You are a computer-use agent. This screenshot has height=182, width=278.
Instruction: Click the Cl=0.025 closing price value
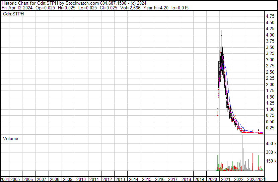(108, 8)
